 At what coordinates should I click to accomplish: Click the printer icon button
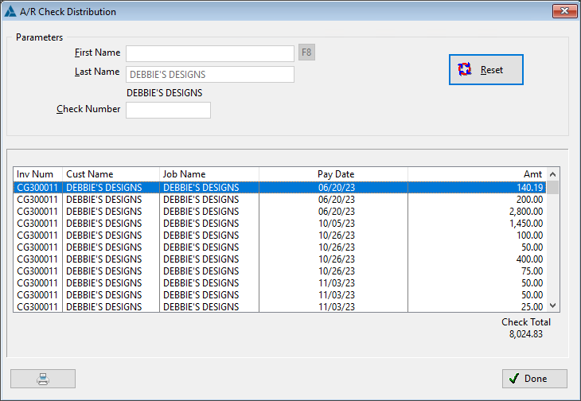(43, 379)
